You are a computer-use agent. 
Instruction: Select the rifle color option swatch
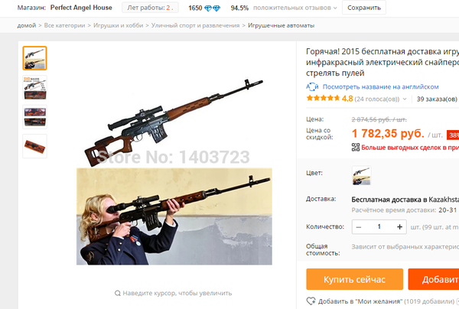click(x=362, y=176)
